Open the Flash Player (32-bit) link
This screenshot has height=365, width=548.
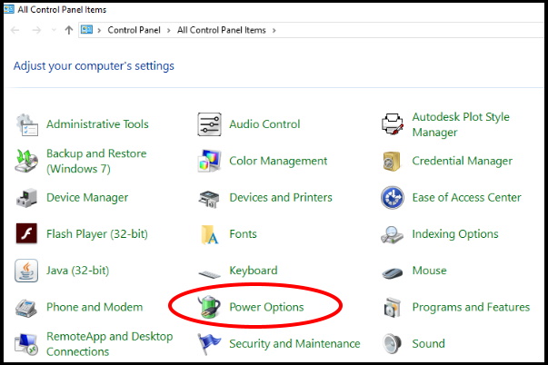tap(97, 234)
